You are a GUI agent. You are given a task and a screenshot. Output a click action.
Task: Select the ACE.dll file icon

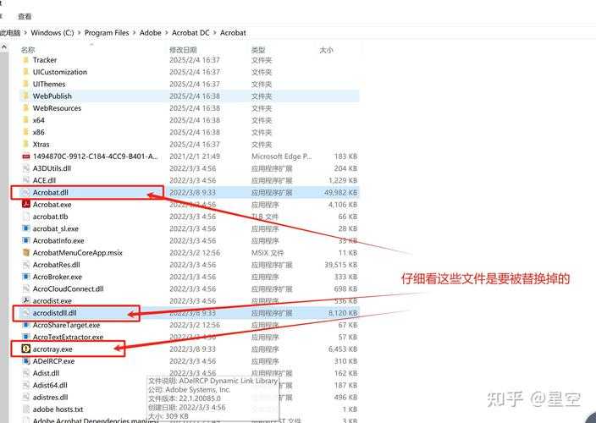tap(25, 180)
